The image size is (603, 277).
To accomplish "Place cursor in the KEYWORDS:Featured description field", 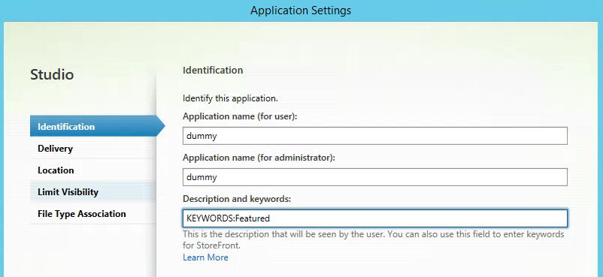I will pyautogui.click(x=375, y=218).
